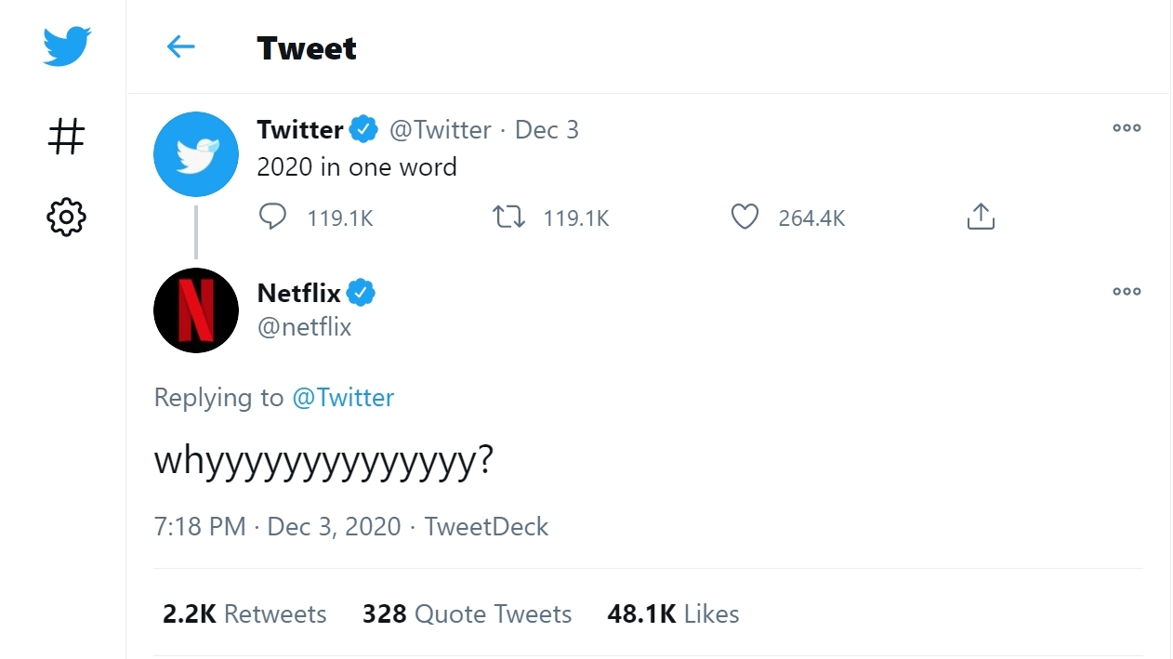Click the TweetDeck source link
The image size is (1173, 659).
[486, 527]
